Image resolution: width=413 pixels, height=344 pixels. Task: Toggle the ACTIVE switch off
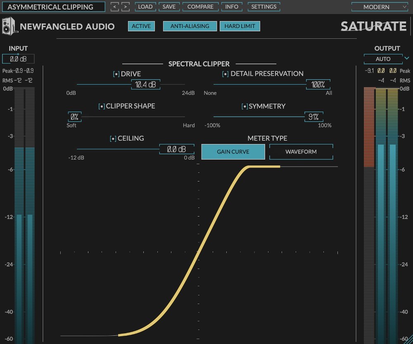point(141,26)
